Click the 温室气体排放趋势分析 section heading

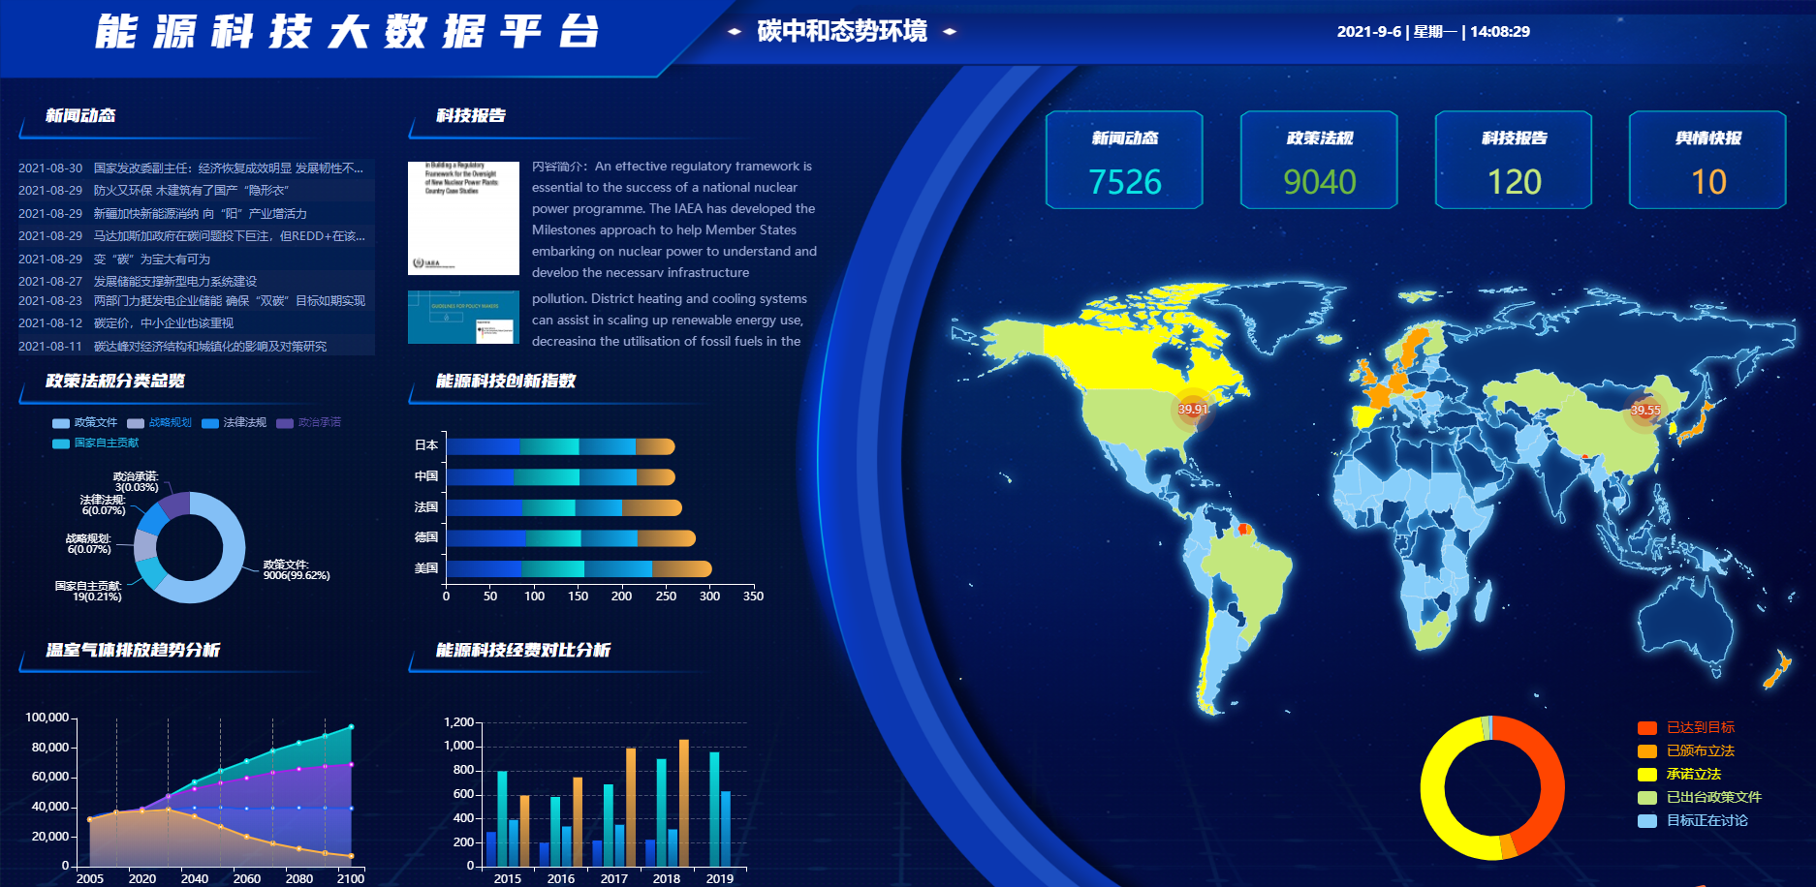click(x=133, y=651)
